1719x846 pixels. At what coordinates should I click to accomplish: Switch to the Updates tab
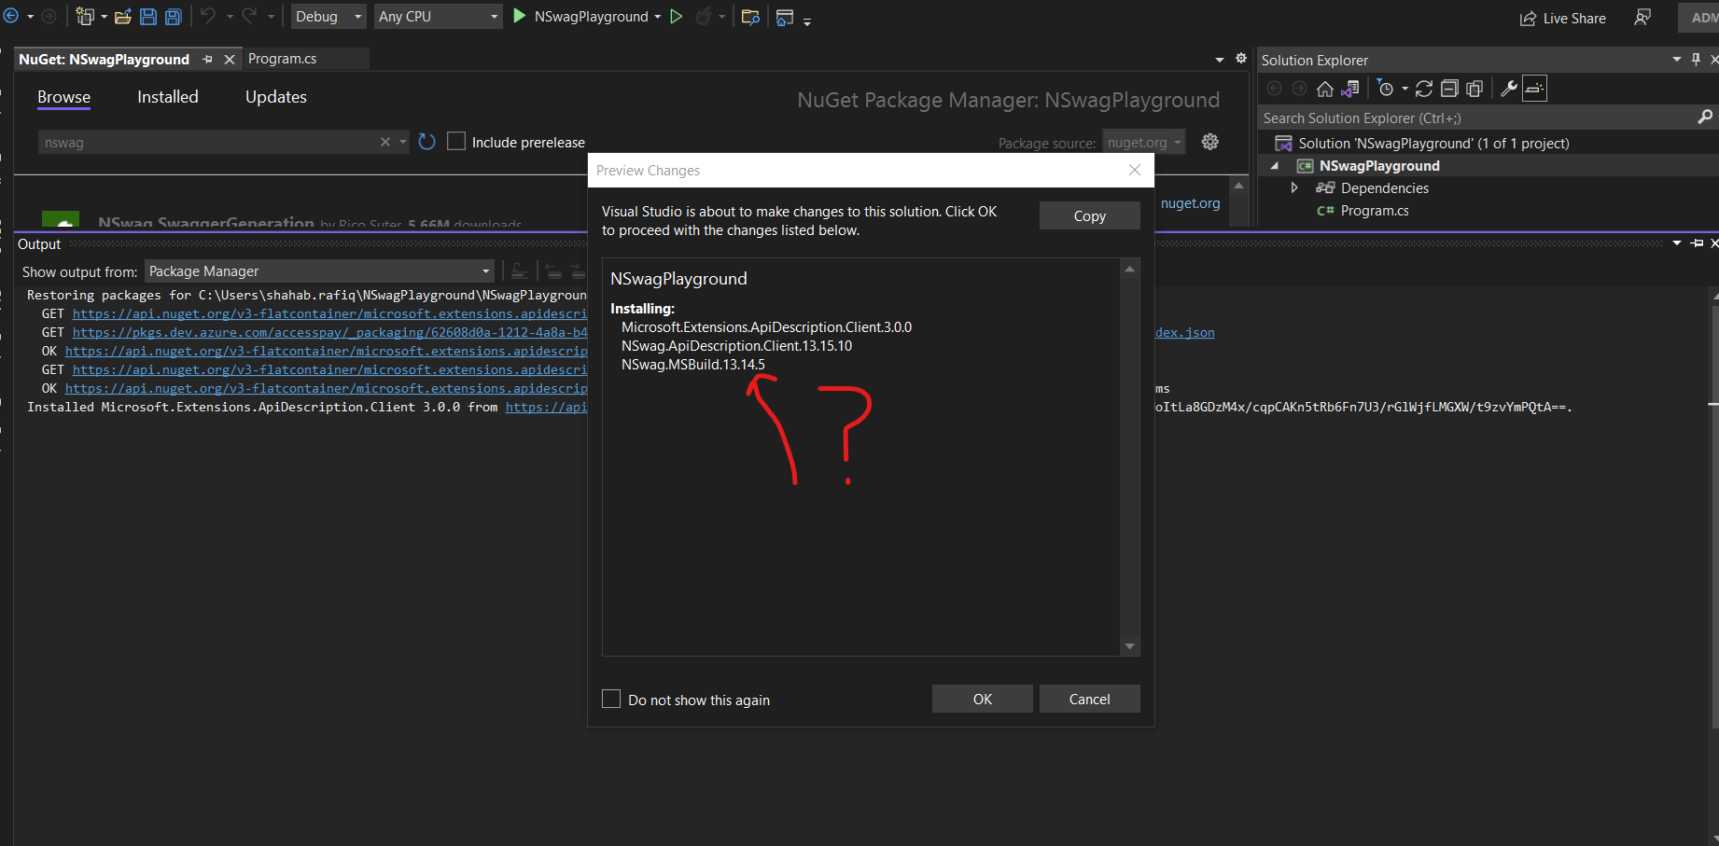[276, 97]
